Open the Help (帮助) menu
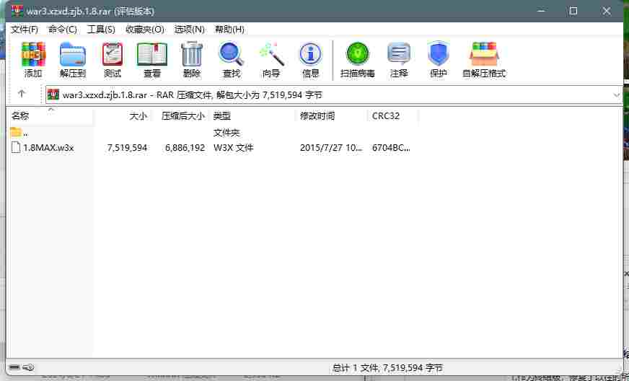Viewport: 629px width, 381px height. (x=229, y=30)
